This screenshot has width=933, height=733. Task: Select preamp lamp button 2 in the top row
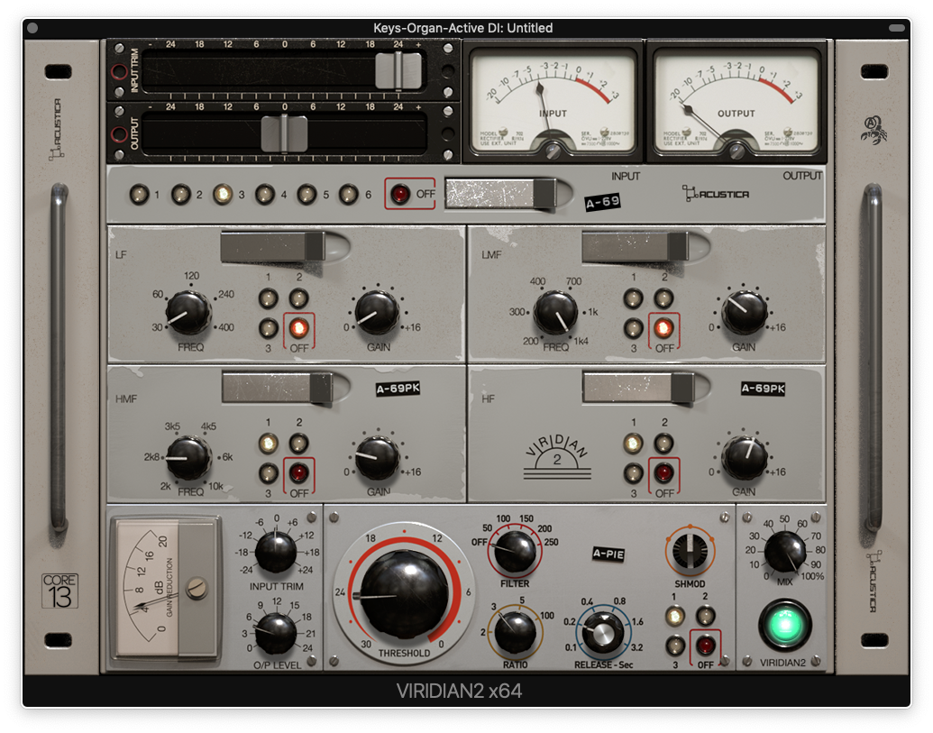(181, 194)
